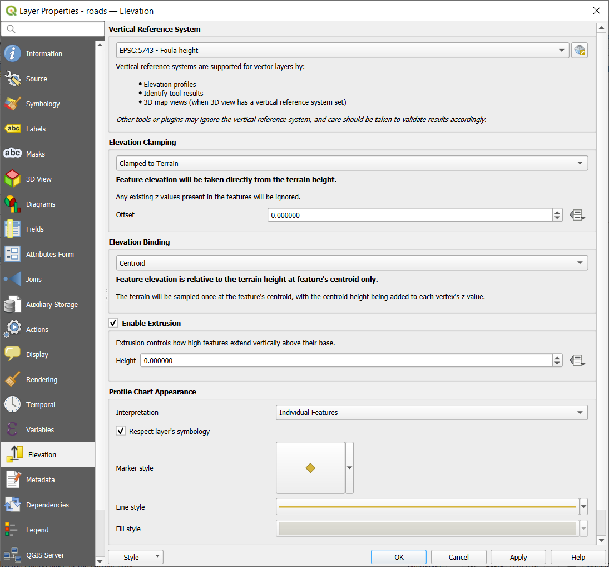
Task: Open the QGIS Server icon
Action: pos(12,555)
